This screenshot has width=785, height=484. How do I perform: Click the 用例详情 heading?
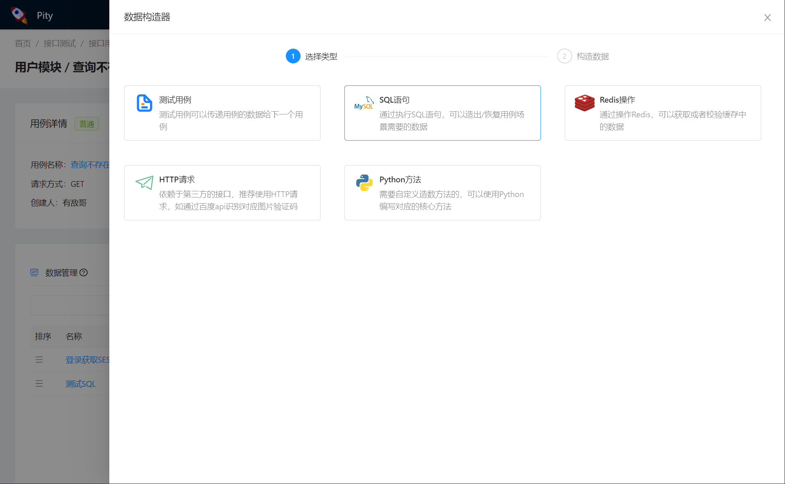[49, 123]
